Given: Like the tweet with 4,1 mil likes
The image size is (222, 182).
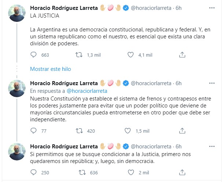Looking at the screenshot, I should click(131, 55).
